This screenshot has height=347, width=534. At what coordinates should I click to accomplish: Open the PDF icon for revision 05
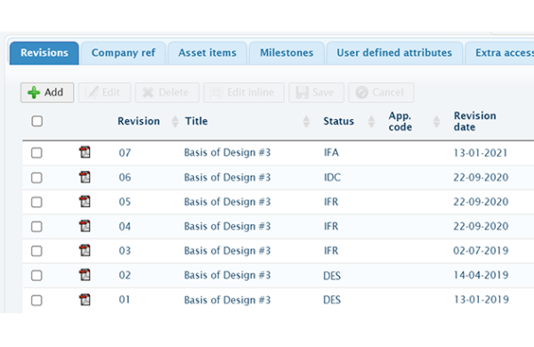click(x=85, y=201)
